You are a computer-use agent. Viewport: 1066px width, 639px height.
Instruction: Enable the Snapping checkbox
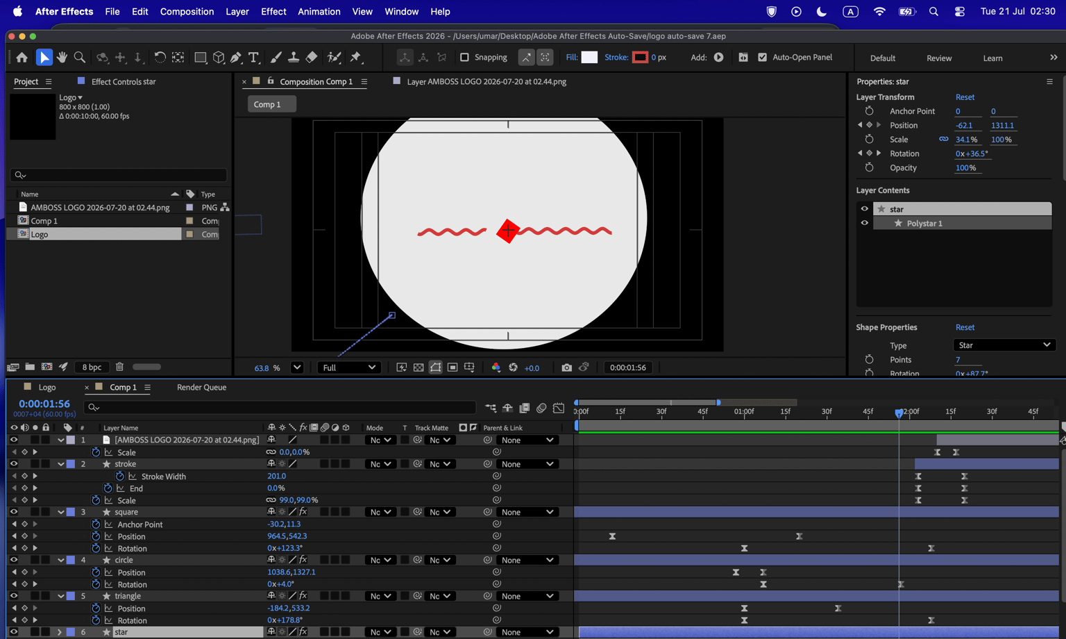point(464,58)
